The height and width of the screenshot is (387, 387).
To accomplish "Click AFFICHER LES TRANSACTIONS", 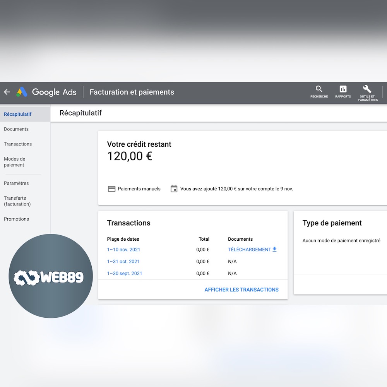I will [241, 289].
